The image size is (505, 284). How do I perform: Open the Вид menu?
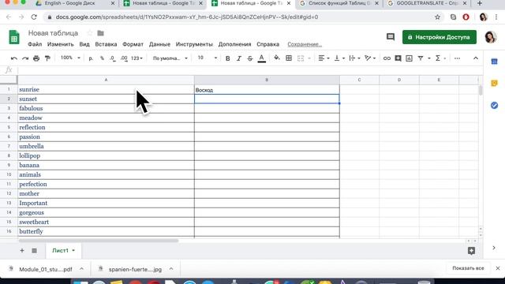84,44
